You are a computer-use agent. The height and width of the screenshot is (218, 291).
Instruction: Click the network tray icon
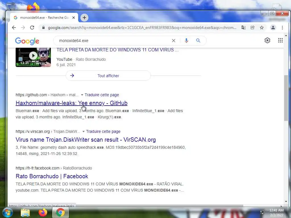point(262,212)
